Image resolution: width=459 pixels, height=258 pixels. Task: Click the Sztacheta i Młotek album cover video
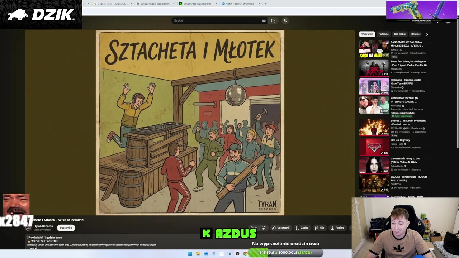click(190, 123)
